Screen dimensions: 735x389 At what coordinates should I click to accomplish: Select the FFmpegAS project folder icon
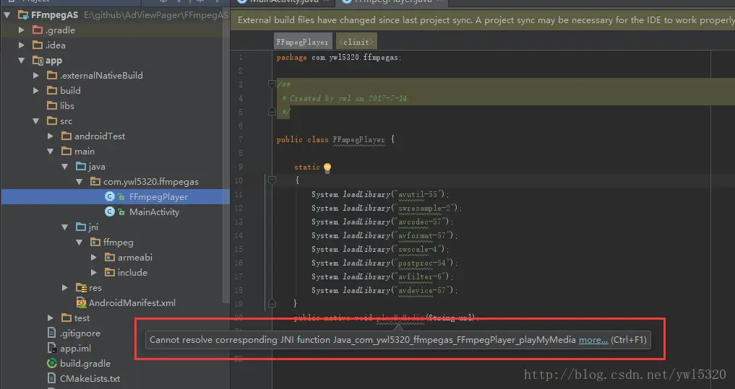point(23,15)
